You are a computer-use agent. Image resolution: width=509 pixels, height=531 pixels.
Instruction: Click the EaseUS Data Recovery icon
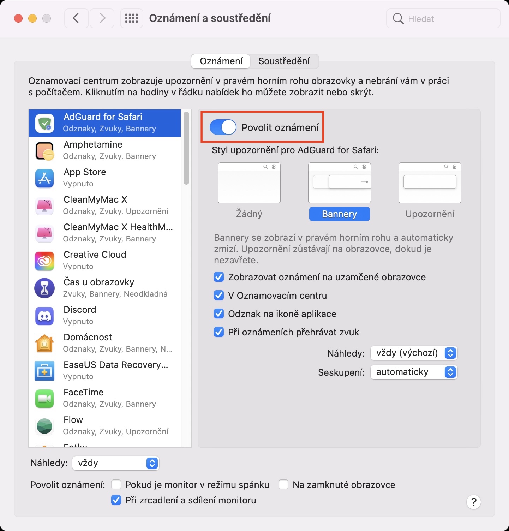44,371
